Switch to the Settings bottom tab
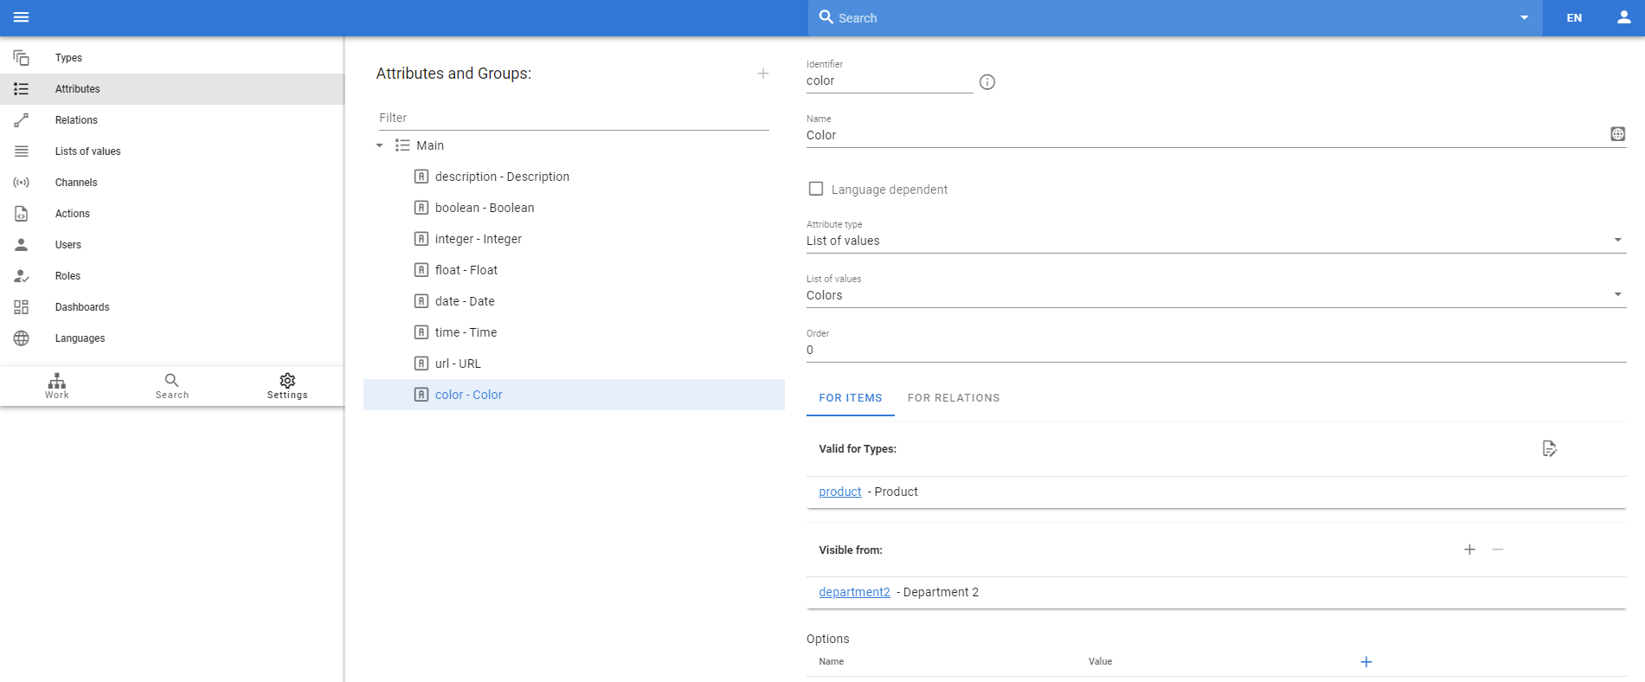The height and width of the screenshot is (682, 1645). pyautogui.click(x=287, y=386)
